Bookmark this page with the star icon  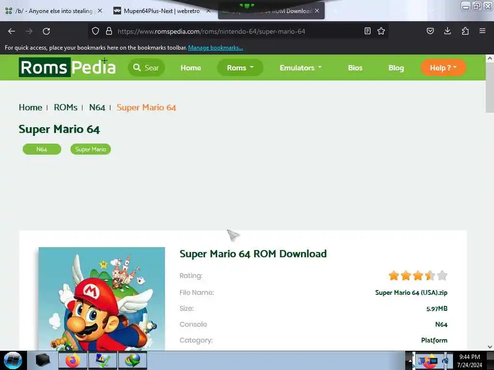pyautogui.click(x=381, y=31)
